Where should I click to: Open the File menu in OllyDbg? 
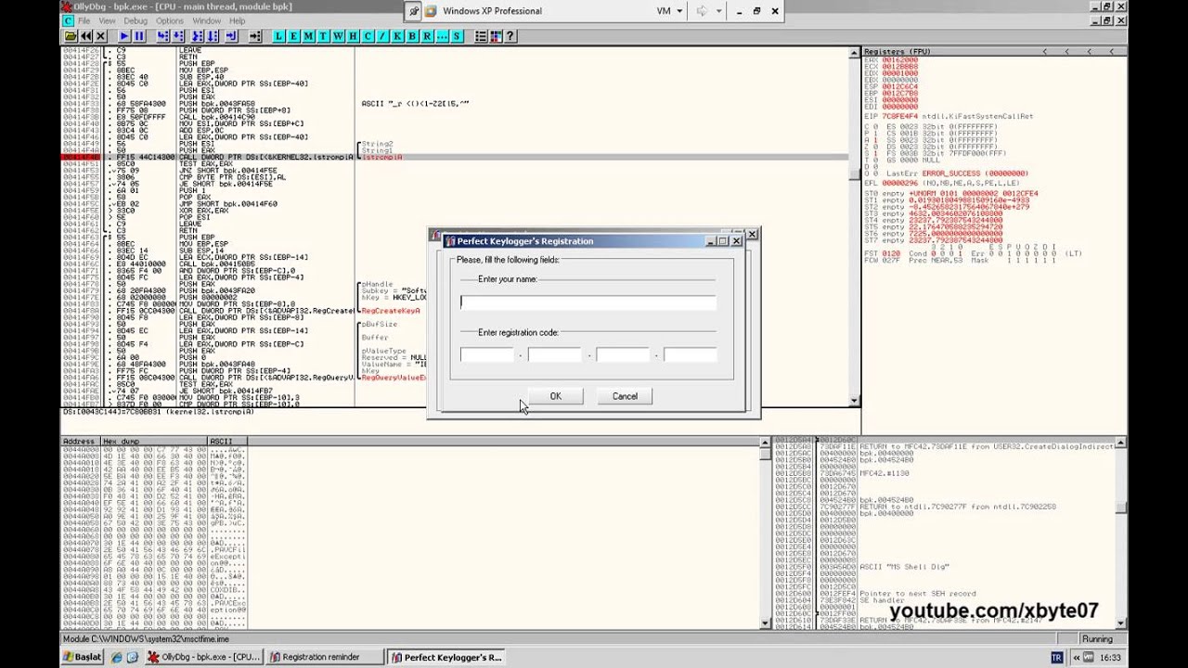pos(84,20)
